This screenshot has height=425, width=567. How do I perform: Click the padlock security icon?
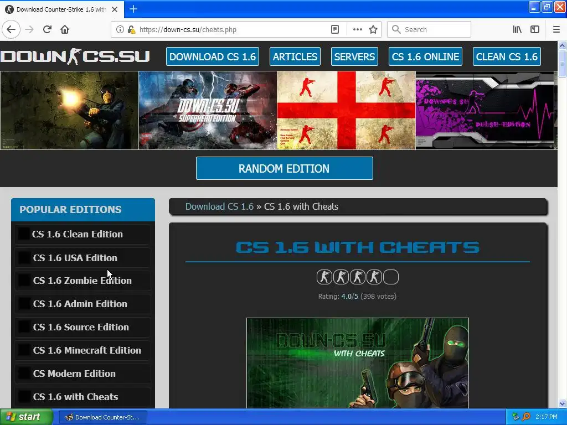(131, 29)
